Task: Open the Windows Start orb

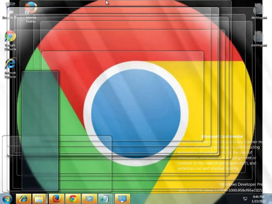Action: pyautogui.click(x=7, y=199)
